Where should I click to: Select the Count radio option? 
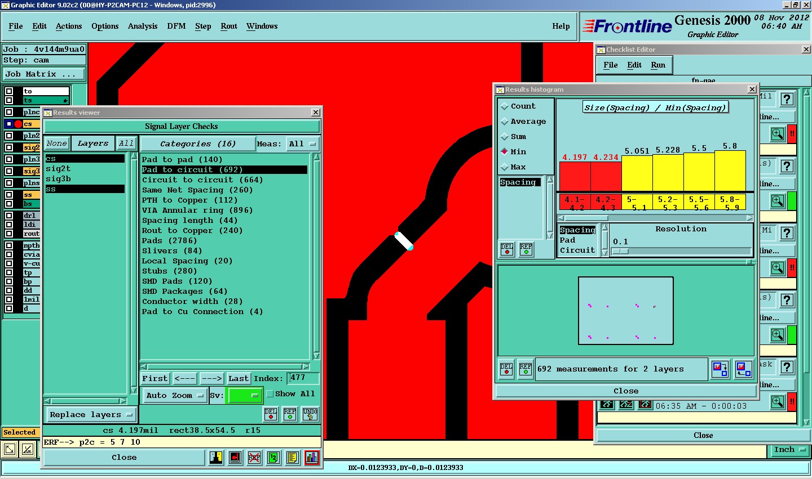(x=505, y=106)
